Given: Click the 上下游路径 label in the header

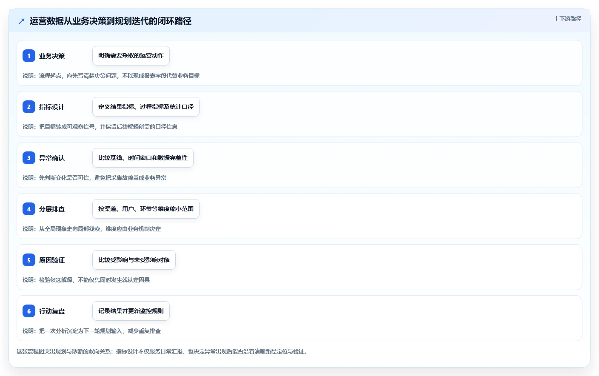Looking at the screenshot, I should [x=568, y=19].
